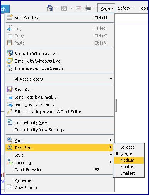
Task: Click the RSS feeds icon
Action: click(x=64, y=8)
